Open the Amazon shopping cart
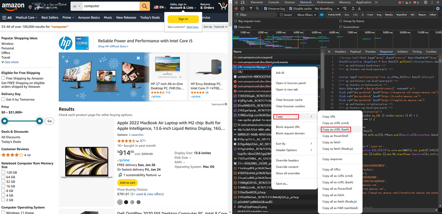The height and width of the screenshot is (214, 442). click(223, 6)
